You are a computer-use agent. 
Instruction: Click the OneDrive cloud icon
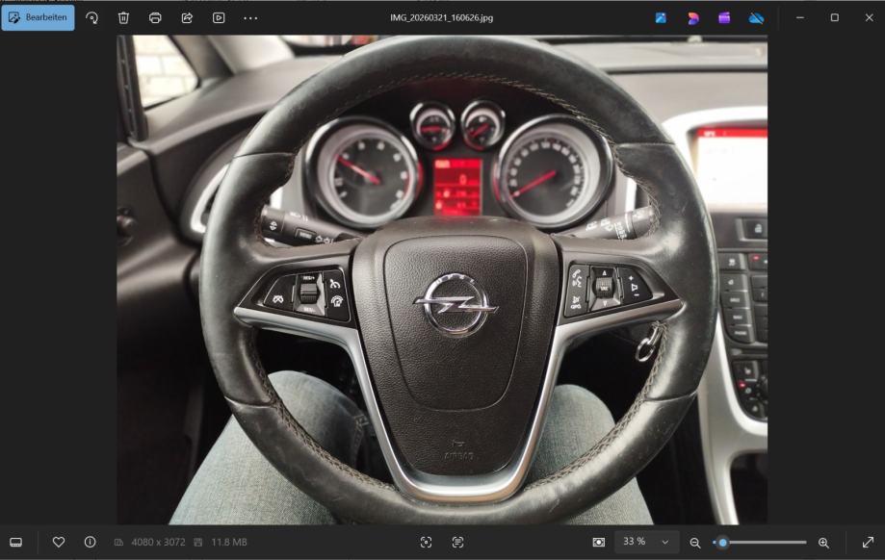756,18
